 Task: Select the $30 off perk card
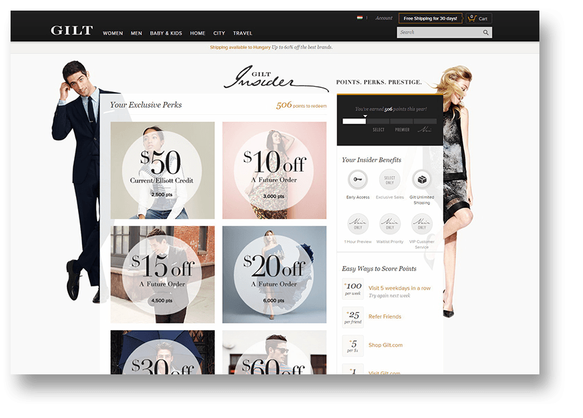pos(163,352)
